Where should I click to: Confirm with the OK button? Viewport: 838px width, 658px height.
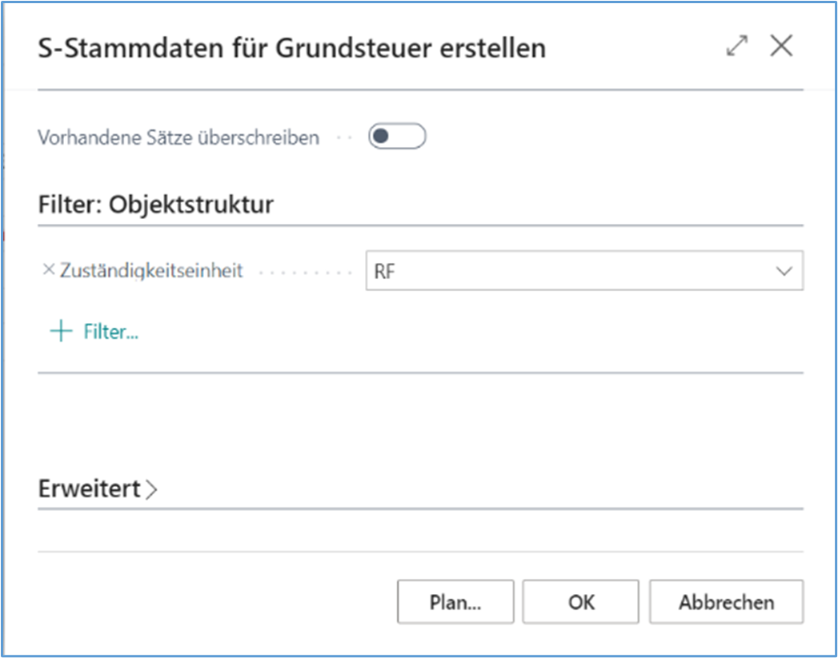[x=581, y=602]
